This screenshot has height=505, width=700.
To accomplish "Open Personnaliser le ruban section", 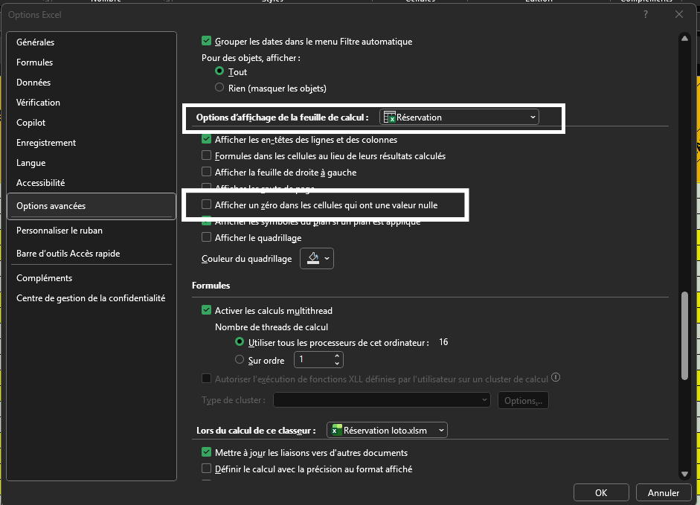I will pyautogui.click(x=60, y=231).
